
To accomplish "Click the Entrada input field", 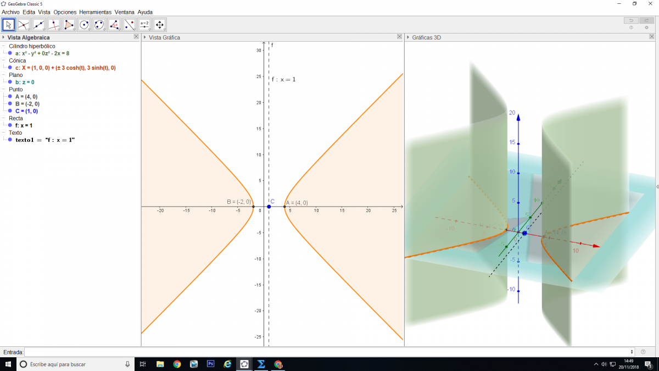I will point(328,352).
